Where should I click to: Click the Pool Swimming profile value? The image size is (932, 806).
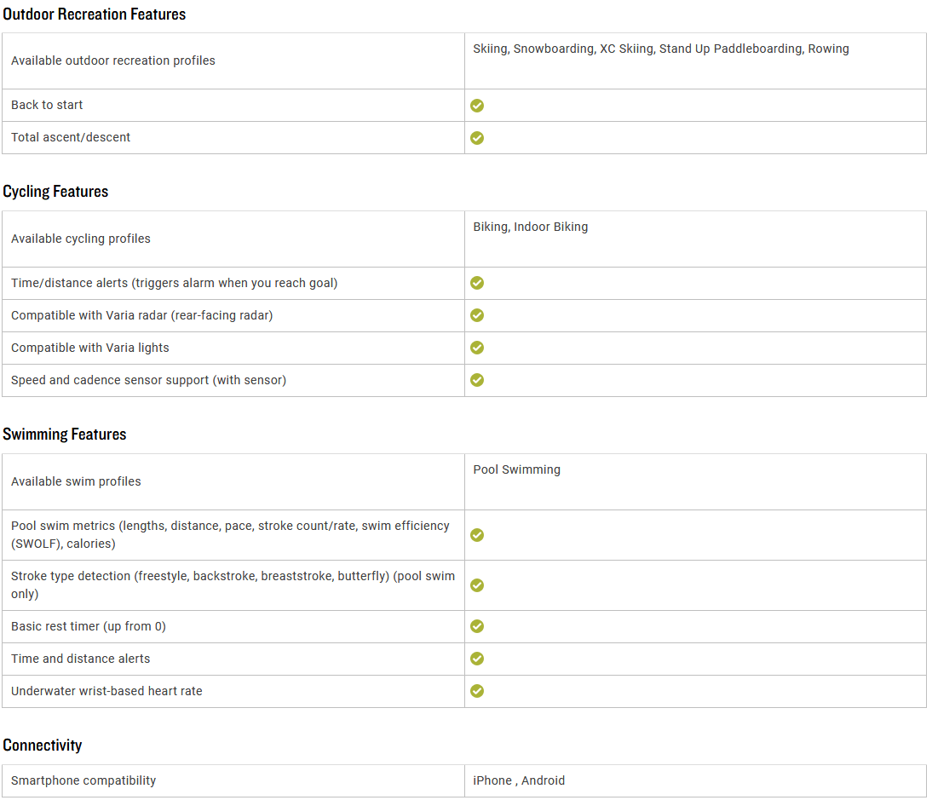pyautogui.click(x=516, y=469)
